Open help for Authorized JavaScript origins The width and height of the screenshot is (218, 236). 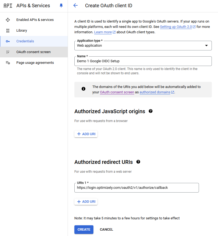pos(151,111)
